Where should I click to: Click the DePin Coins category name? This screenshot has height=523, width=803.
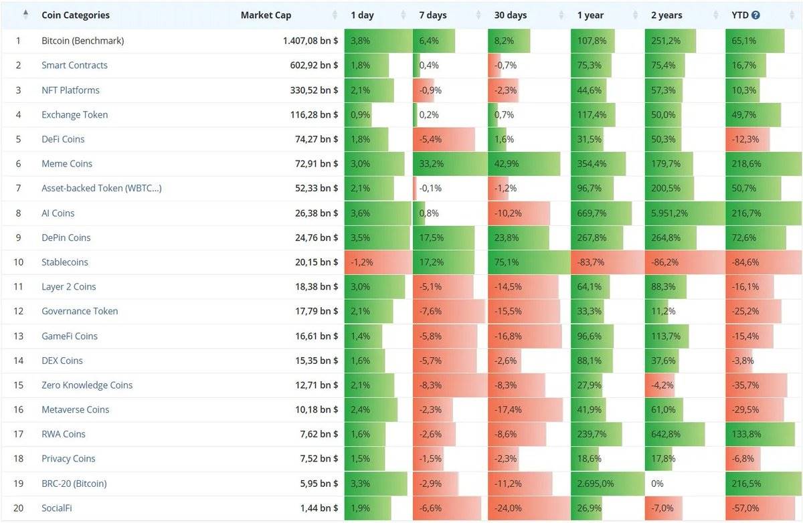tap(66, 237)
